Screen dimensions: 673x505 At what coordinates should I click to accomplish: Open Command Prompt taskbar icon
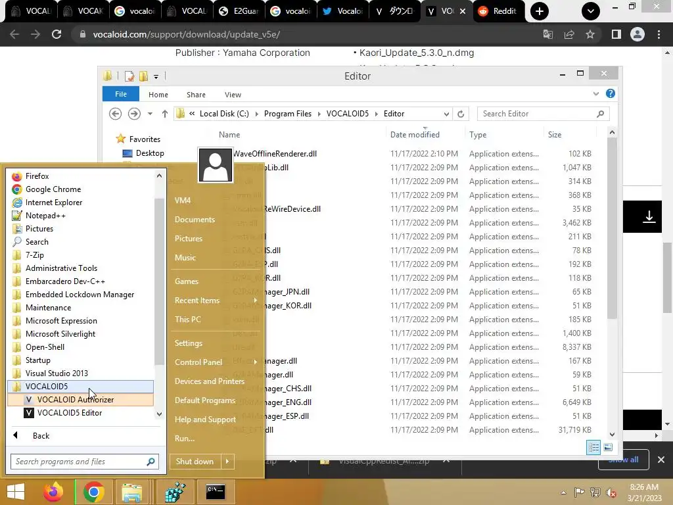[216, 492]
